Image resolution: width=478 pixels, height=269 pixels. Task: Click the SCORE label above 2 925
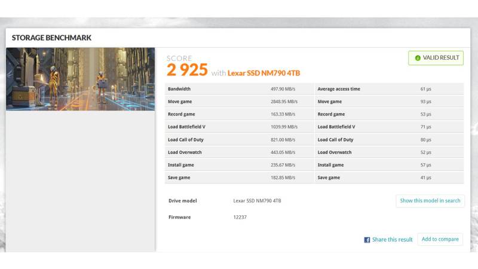click(179, 58)
